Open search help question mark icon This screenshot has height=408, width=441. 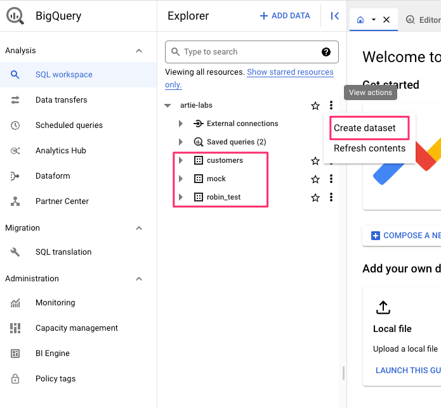point(326,52)
